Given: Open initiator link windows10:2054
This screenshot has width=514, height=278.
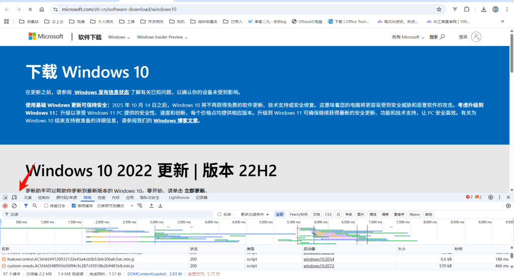Looking at the screenshot, I should click(x=319, y=259).
